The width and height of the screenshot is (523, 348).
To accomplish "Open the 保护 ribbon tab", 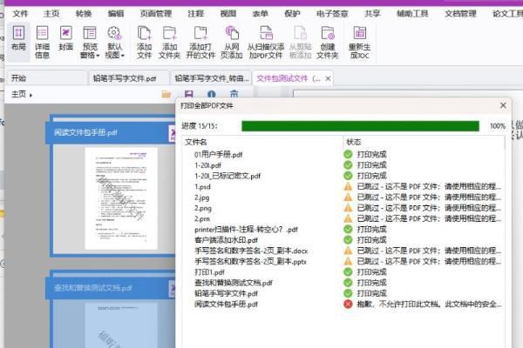I will click(292, 14).
